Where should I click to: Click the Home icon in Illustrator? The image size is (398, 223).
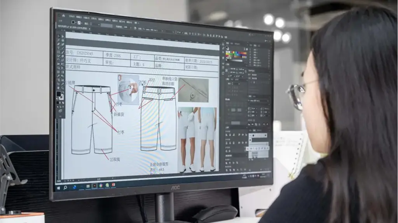click(x=63, y=15)
